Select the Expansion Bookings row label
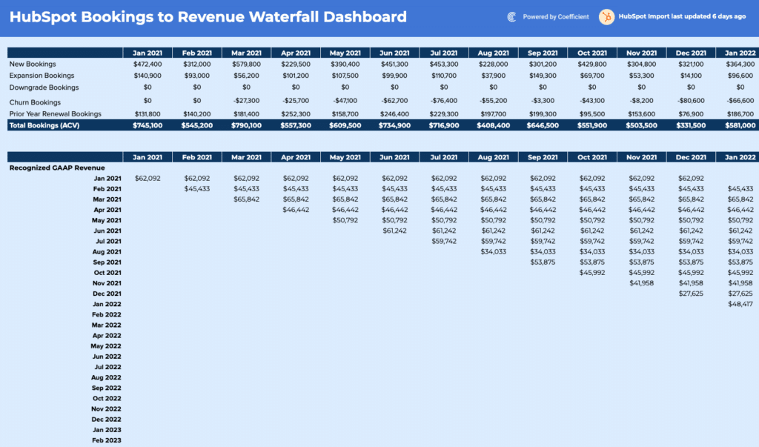This screenshot has width=759, height=447. [x=42, y=76]
